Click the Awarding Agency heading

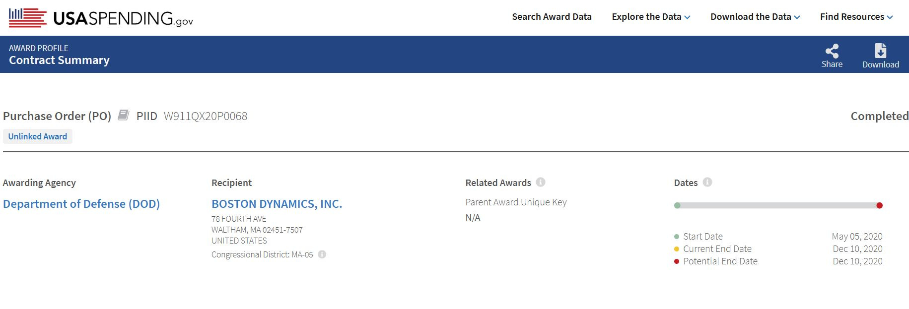39,183
